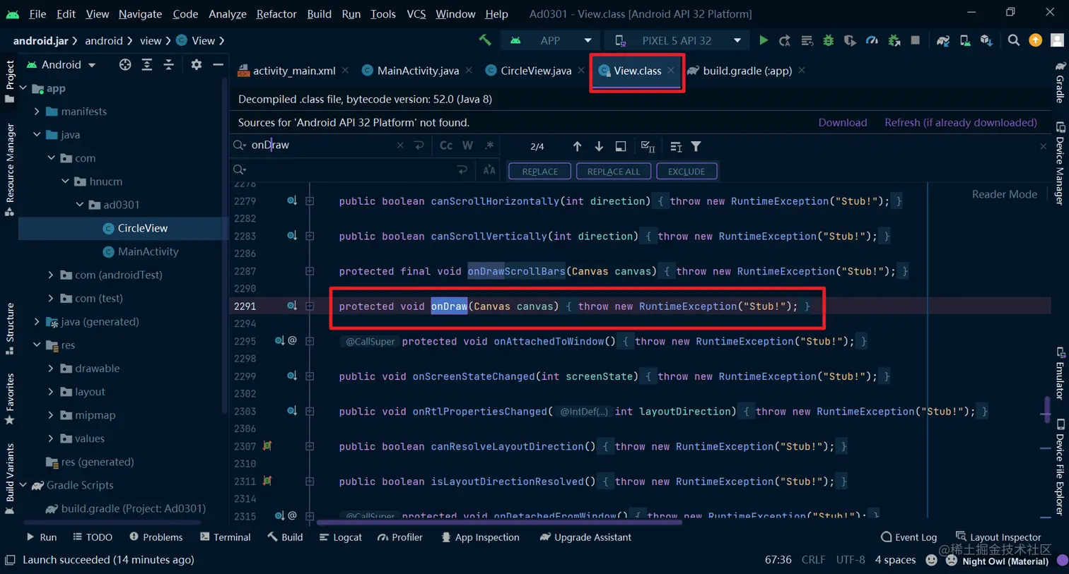Screen dimensions: 1069x574
Task: Close the find bar with X
Action: (1043, 146)
